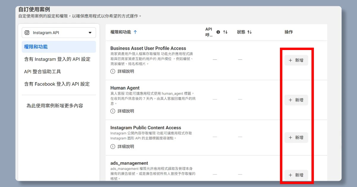Open 詳細說明 for Human Agent
Image resolution: width=357 pixels, height=187 pixels.
(126, 111)
